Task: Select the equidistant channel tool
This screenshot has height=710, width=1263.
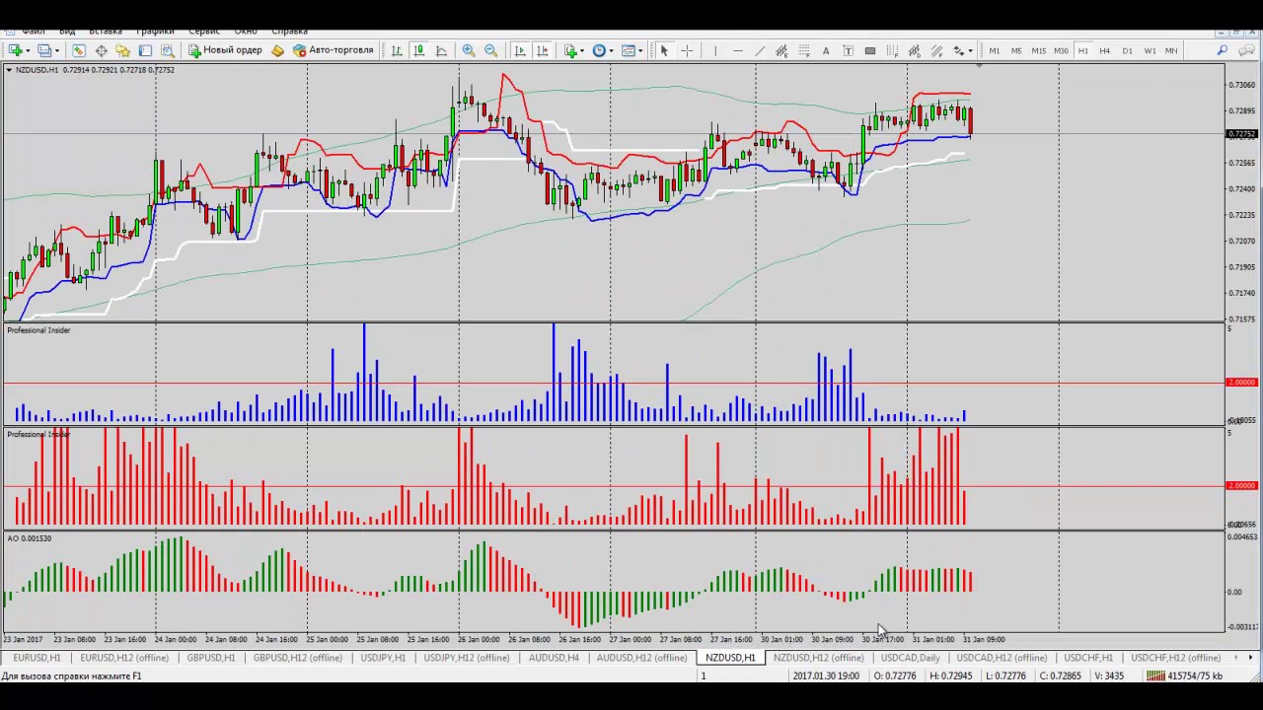Action: [x=781, y=50]
